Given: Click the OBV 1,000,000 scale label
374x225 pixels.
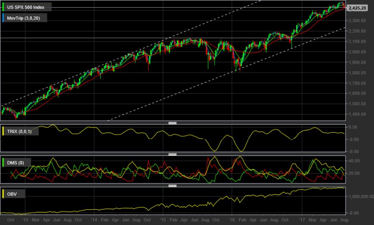Looking at the screenshot, I should [x=361, y=197].
